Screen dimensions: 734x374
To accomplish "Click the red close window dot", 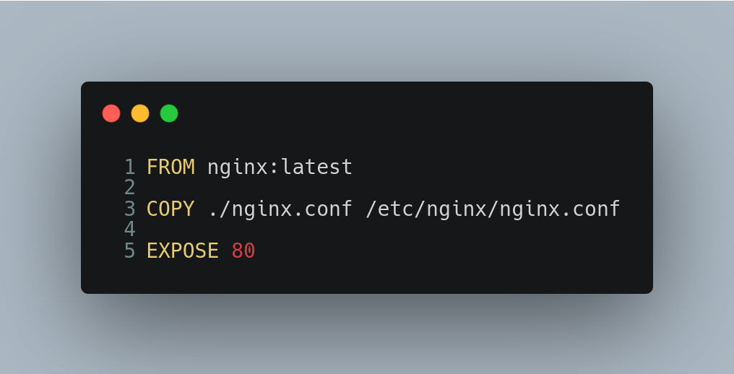I will (111, 113).
